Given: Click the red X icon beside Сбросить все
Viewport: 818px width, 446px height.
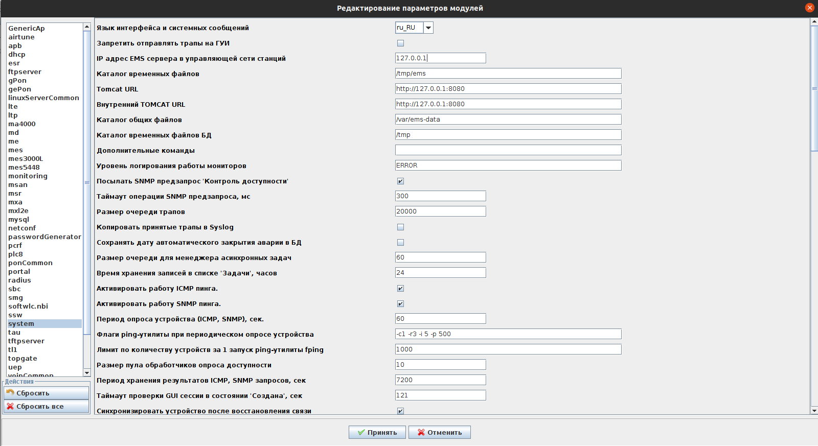Looking at the screenshot, I should point(10,407).
